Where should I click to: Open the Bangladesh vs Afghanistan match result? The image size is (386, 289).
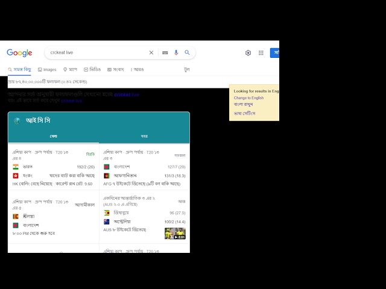[144, 167]
